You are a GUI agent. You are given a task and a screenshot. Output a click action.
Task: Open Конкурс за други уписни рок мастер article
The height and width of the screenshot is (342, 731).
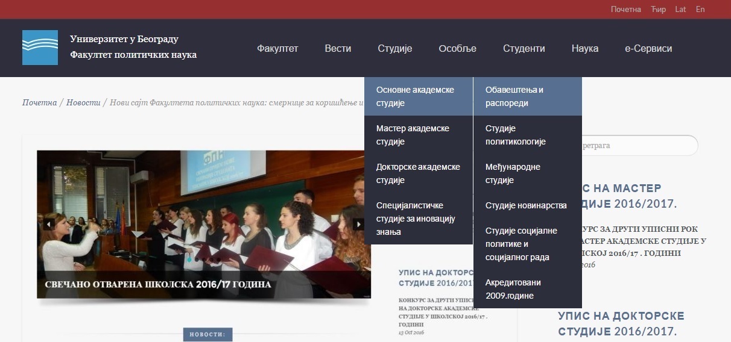644,241
